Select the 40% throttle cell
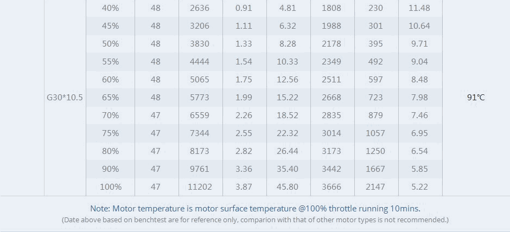The width and height of the screenshot is (510, 232). [111, 8]
